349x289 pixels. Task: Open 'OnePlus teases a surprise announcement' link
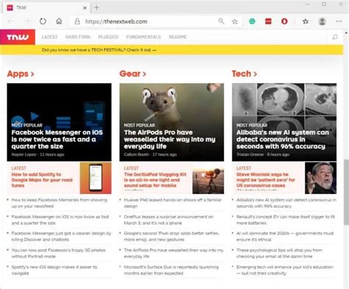click(169, 220)
